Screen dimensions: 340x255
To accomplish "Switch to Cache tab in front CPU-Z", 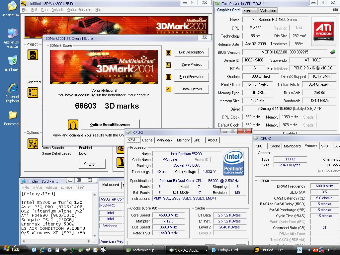I will [147, 140].
